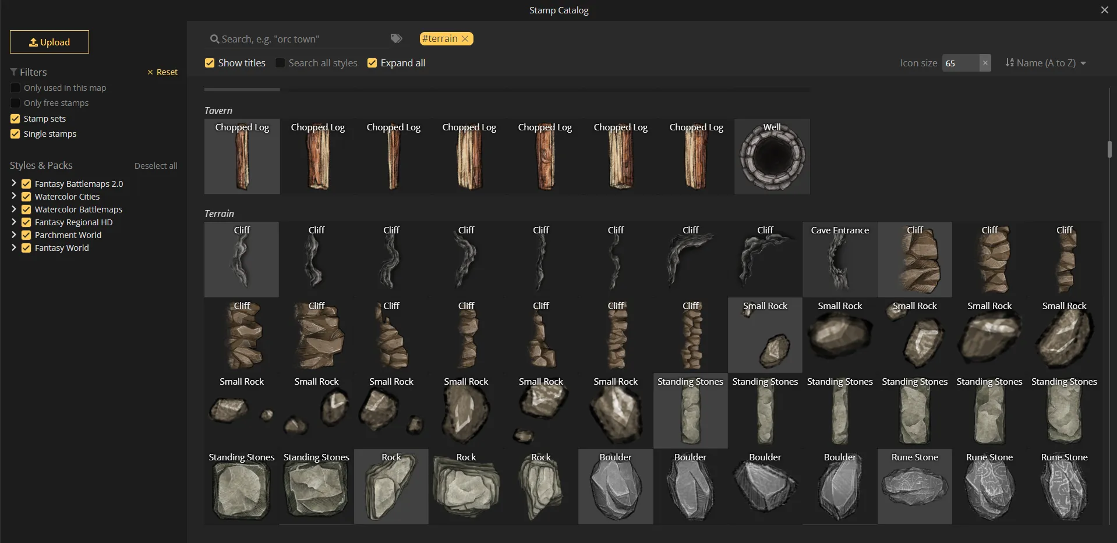1117x543 pixels.
Task: Select the first Boulder stamp
Action: pos(615,487)
